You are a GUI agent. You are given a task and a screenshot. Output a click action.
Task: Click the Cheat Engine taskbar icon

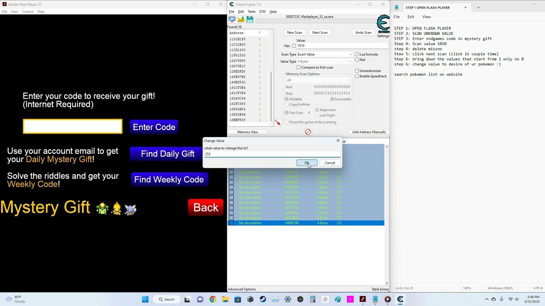click(x=400, y=299)
